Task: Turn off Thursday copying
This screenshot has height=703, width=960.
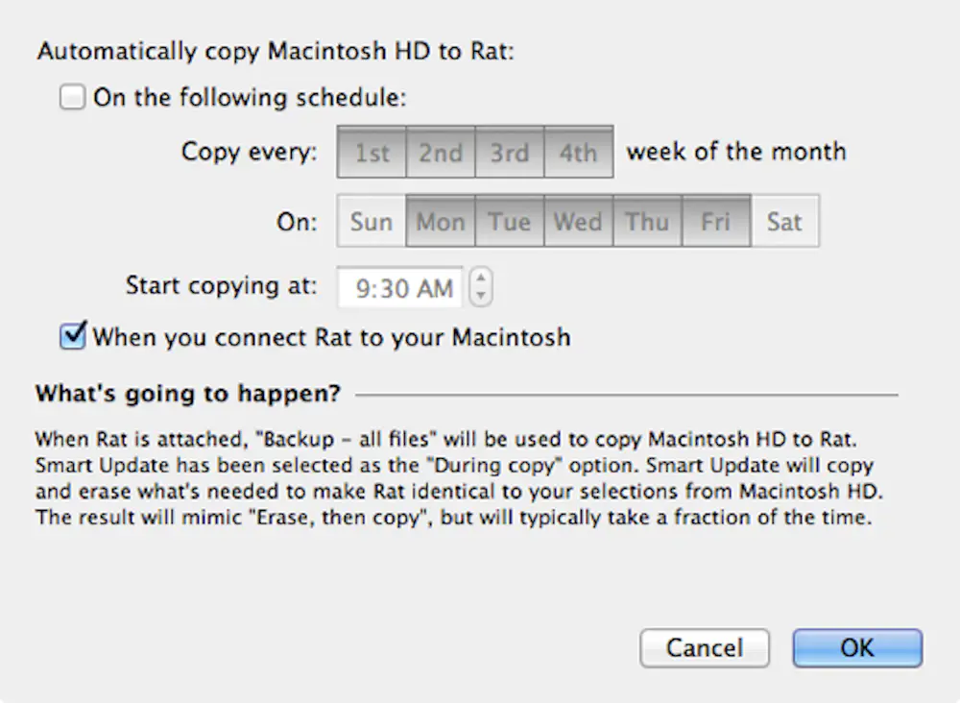Action: pyautogui.click(x=647, y=221)
